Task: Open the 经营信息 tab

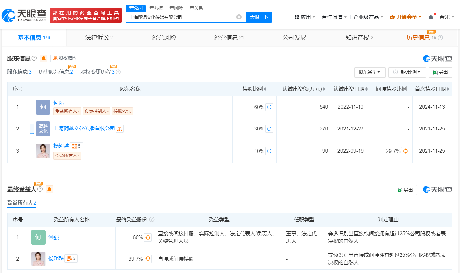Action: [x=229, y=38]
